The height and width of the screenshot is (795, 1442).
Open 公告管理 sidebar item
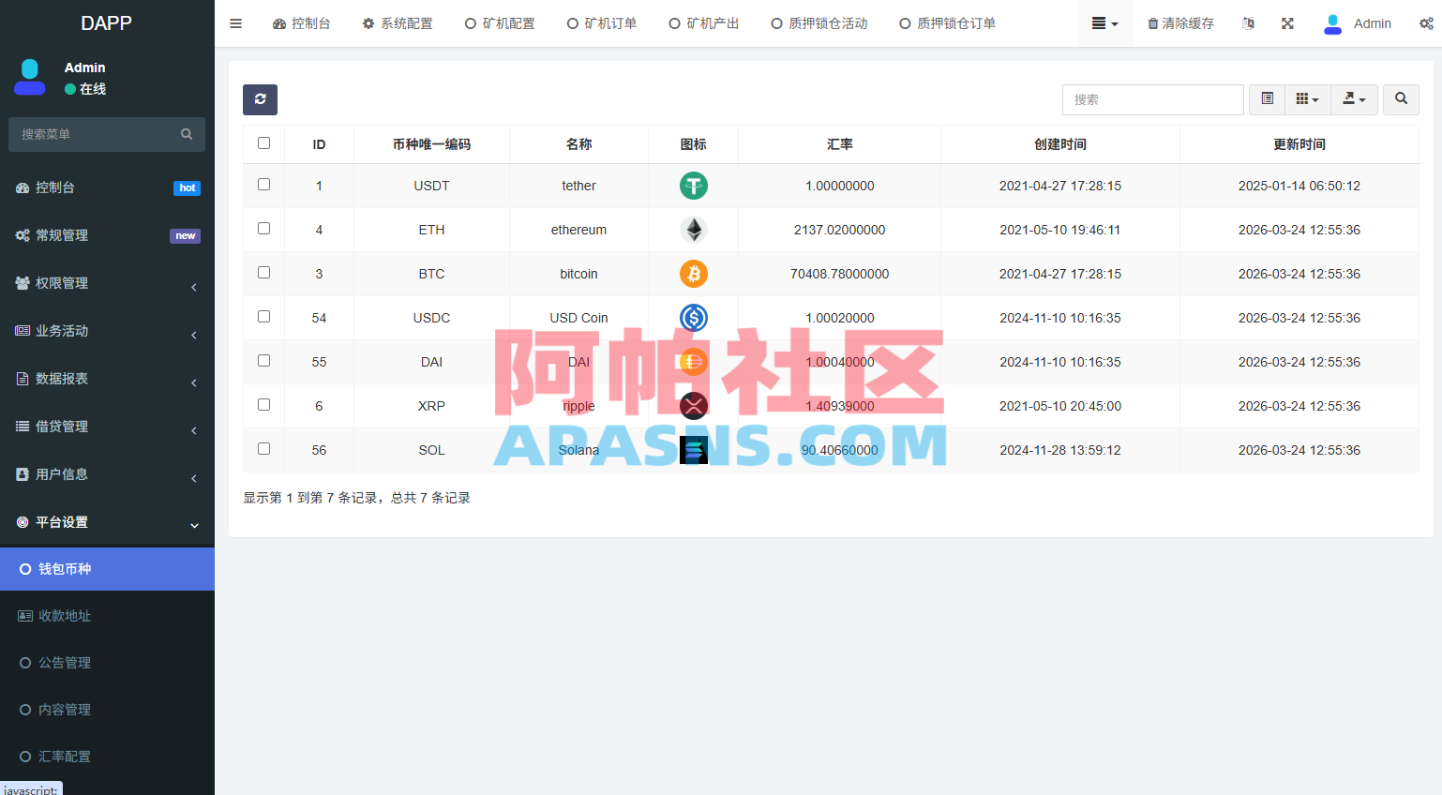[107, 663]
